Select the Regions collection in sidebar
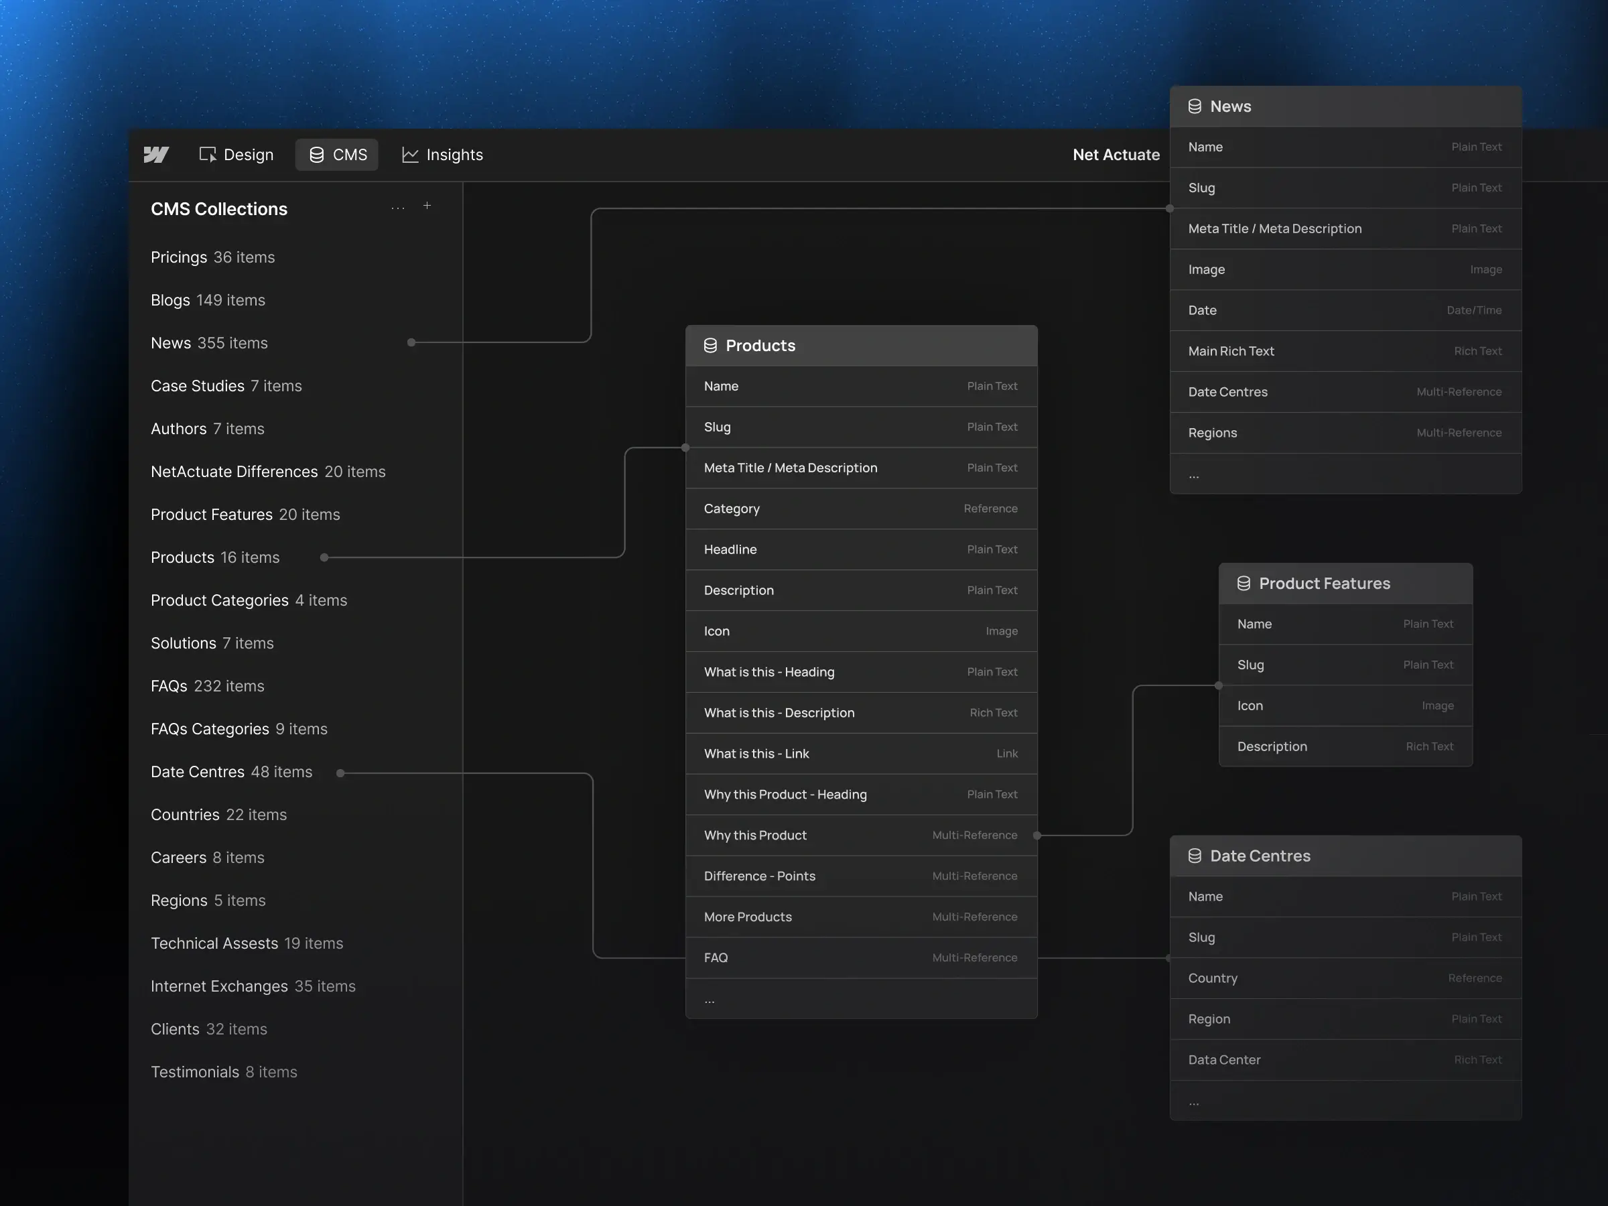Viewport: 1608px width, 1206px height. coord(208,900)
